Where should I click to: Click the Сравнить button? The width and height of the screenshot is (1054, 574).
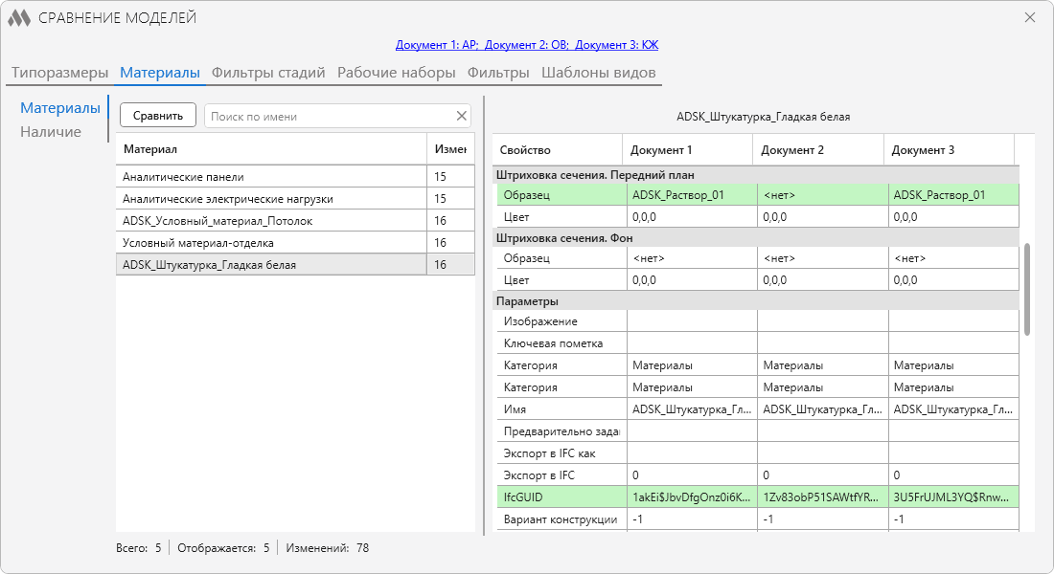pyautogui.click(x=158, y=116)
